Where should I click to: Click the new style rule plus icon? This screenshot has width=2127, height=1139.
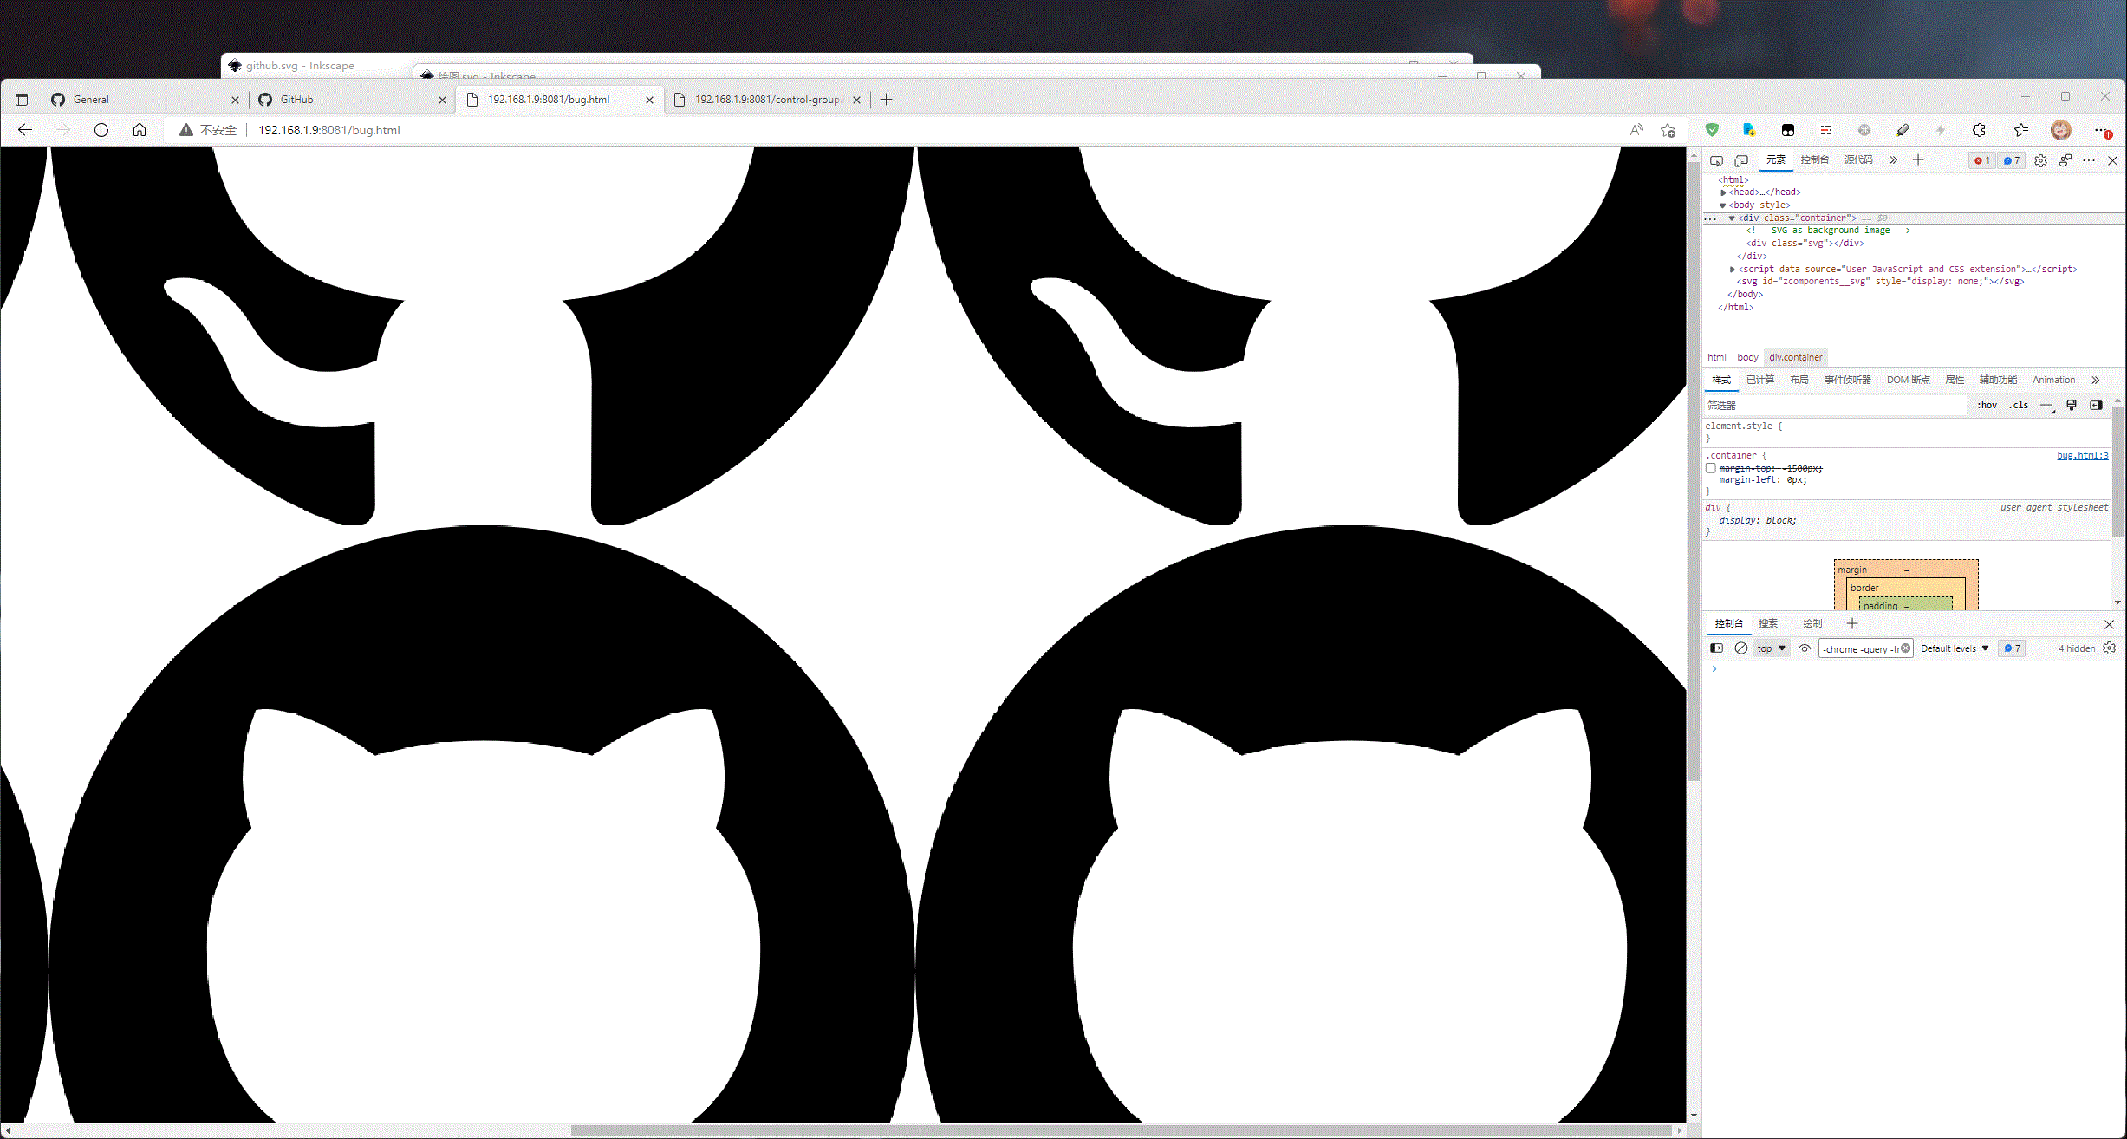click(x=2046, y=405)
